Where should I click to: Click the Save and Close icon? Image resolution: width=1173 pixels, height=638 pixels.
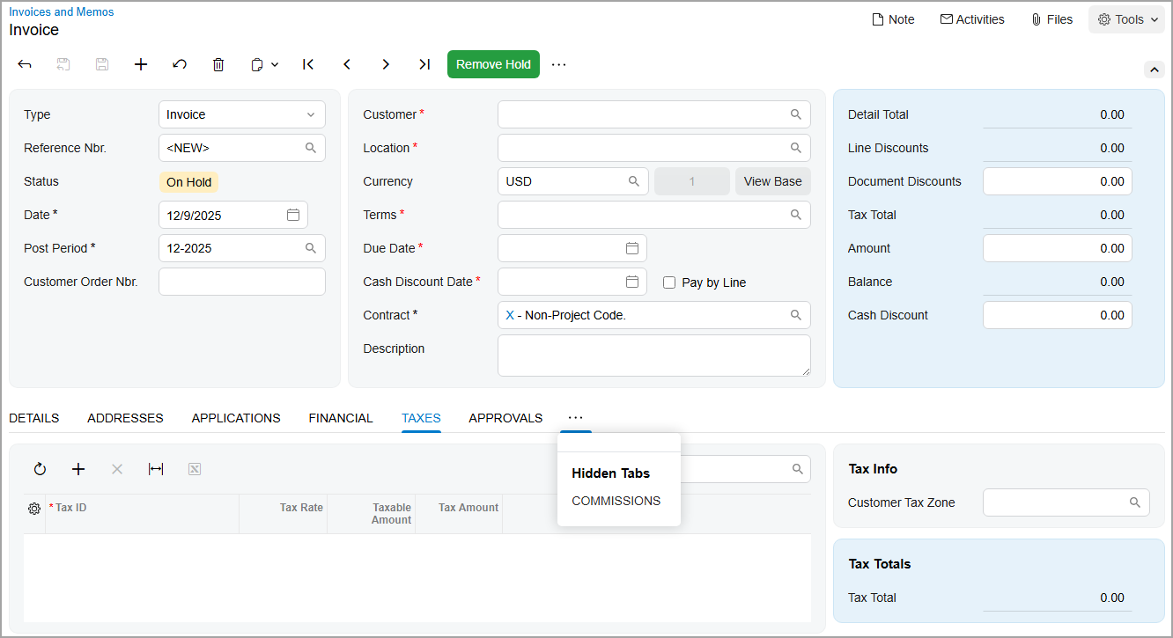point(63,64)
